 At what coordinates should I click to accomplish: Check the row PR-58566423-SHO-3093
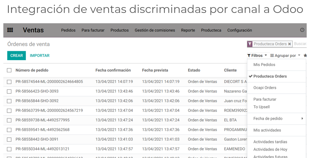click(9, 91)
